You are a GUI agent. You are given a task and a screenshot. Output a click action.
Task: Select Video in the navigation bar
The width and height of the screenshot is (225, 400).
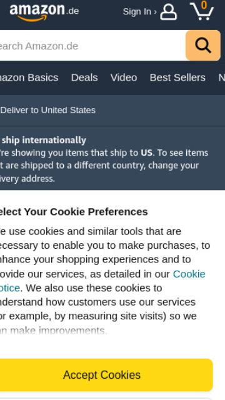pyautogui.click(x=124, y=77)
